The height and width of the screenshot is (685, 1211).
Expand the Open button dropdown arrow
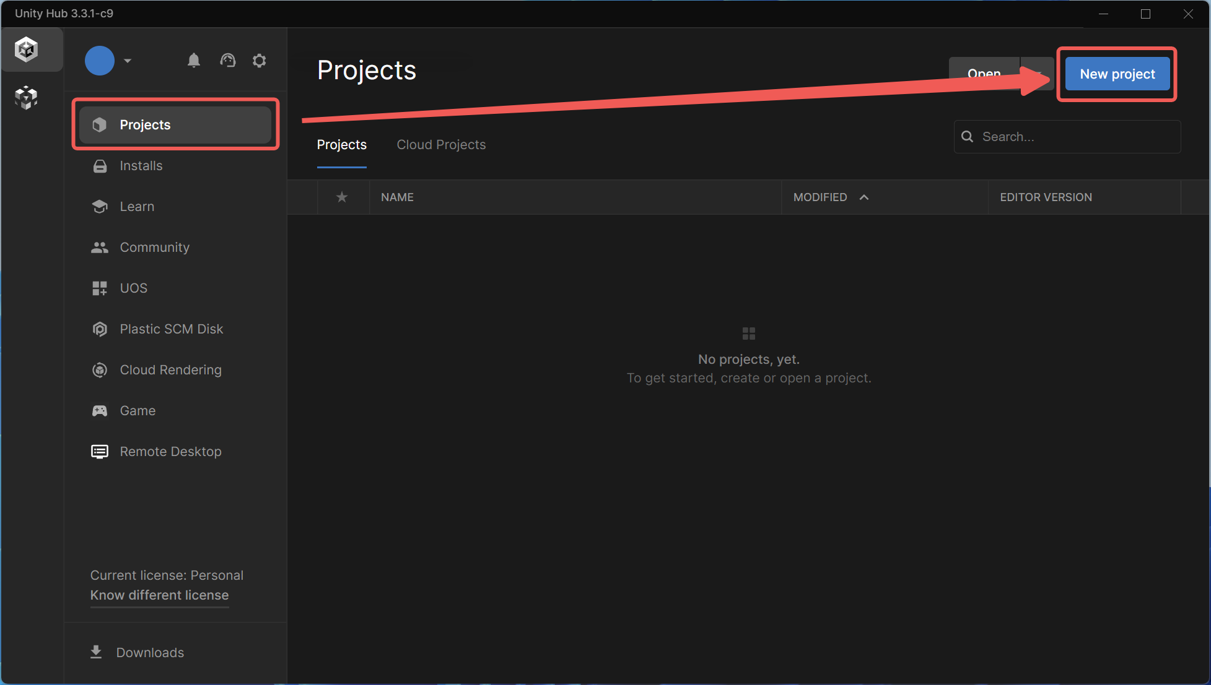point(1038,74)
